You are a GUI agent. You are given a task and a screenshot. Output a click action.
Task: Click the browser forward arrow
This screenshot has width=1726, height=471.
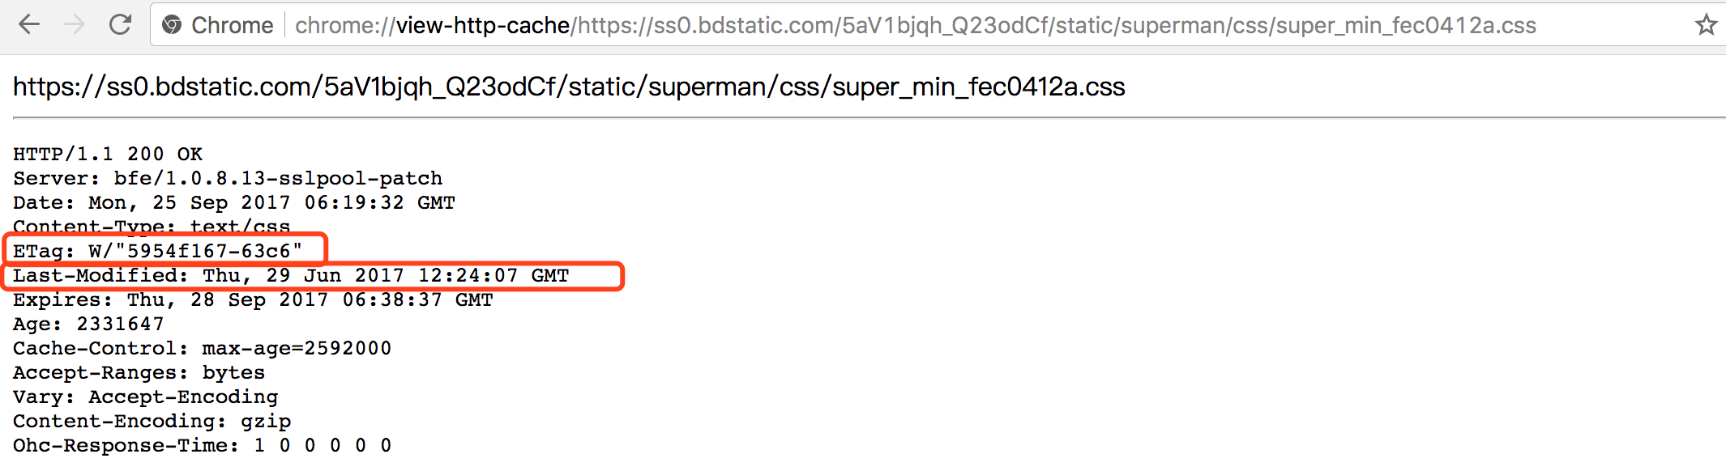pyautogui.click(x=75, y=25)
